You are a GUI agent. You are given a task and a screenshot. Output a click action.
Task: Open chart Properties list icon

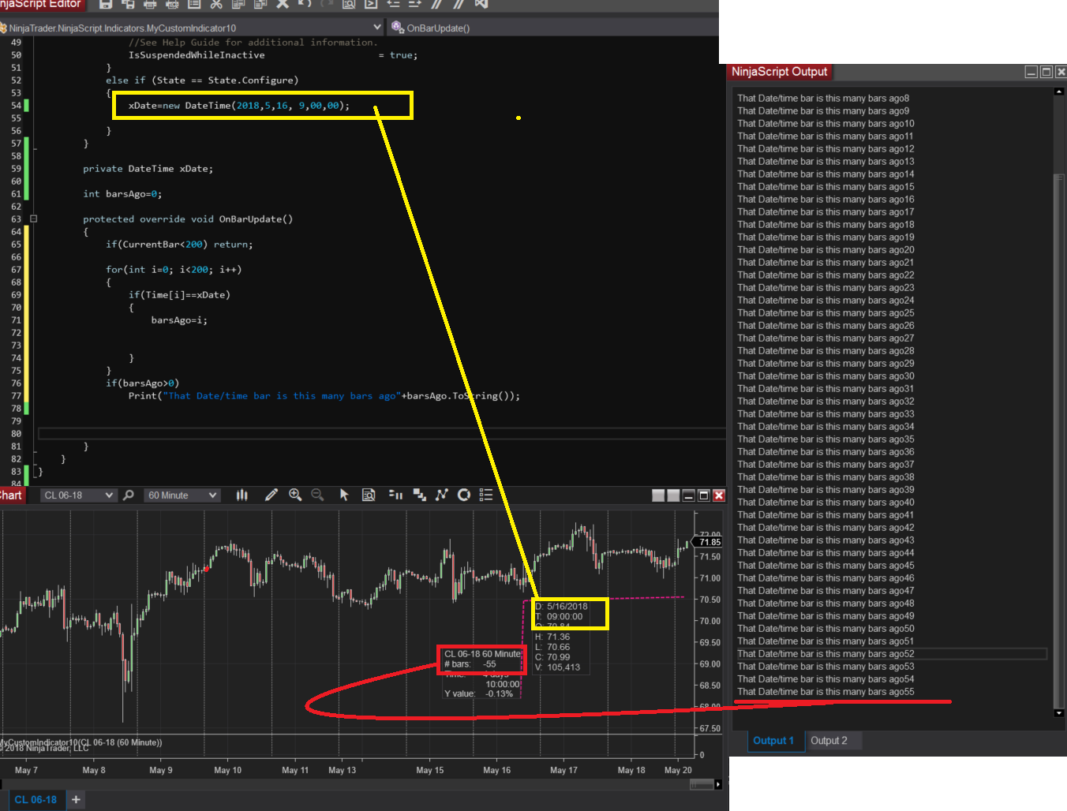click(486, 495)
